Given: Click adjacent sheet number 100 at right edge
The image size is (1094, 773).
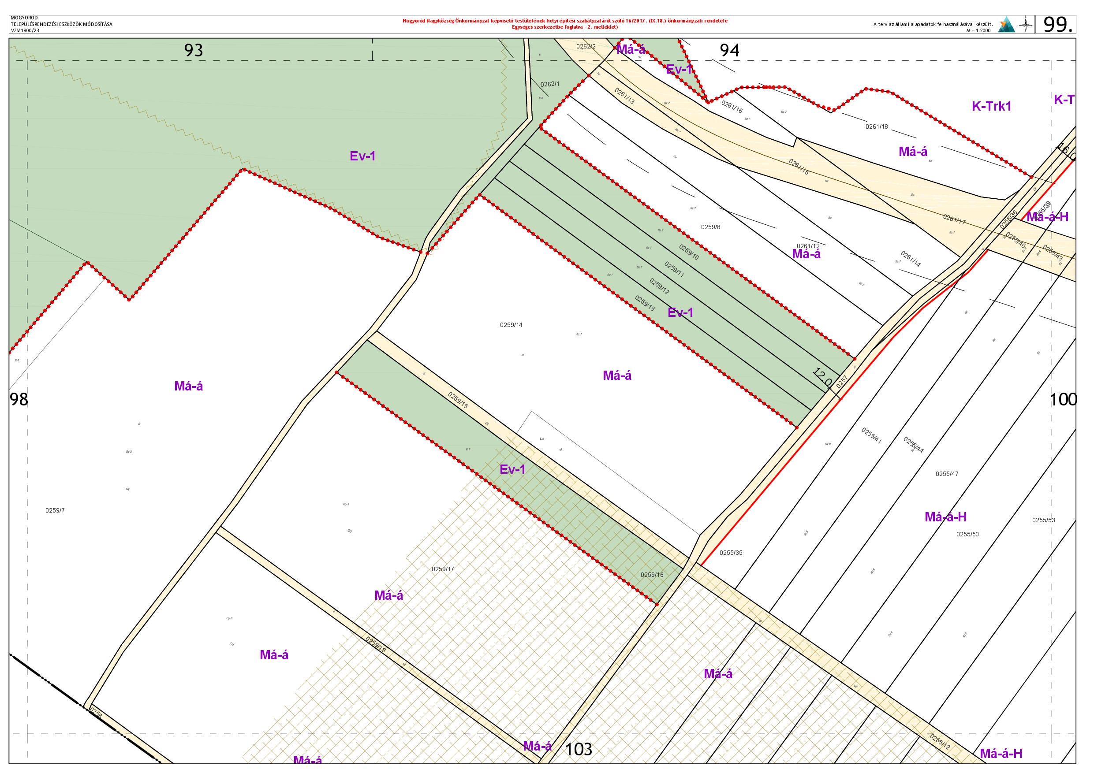Looking at the screenshot, I should [1064, 399].
